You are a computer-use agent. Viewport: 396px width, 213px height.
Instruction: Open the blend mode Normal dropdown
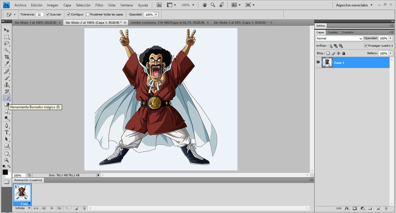click(339, 38)
